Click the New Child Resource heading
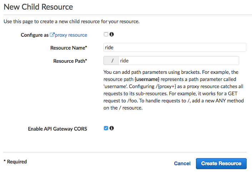The height and width of the screenshot is (177, 252). click(x=38, y=7)
